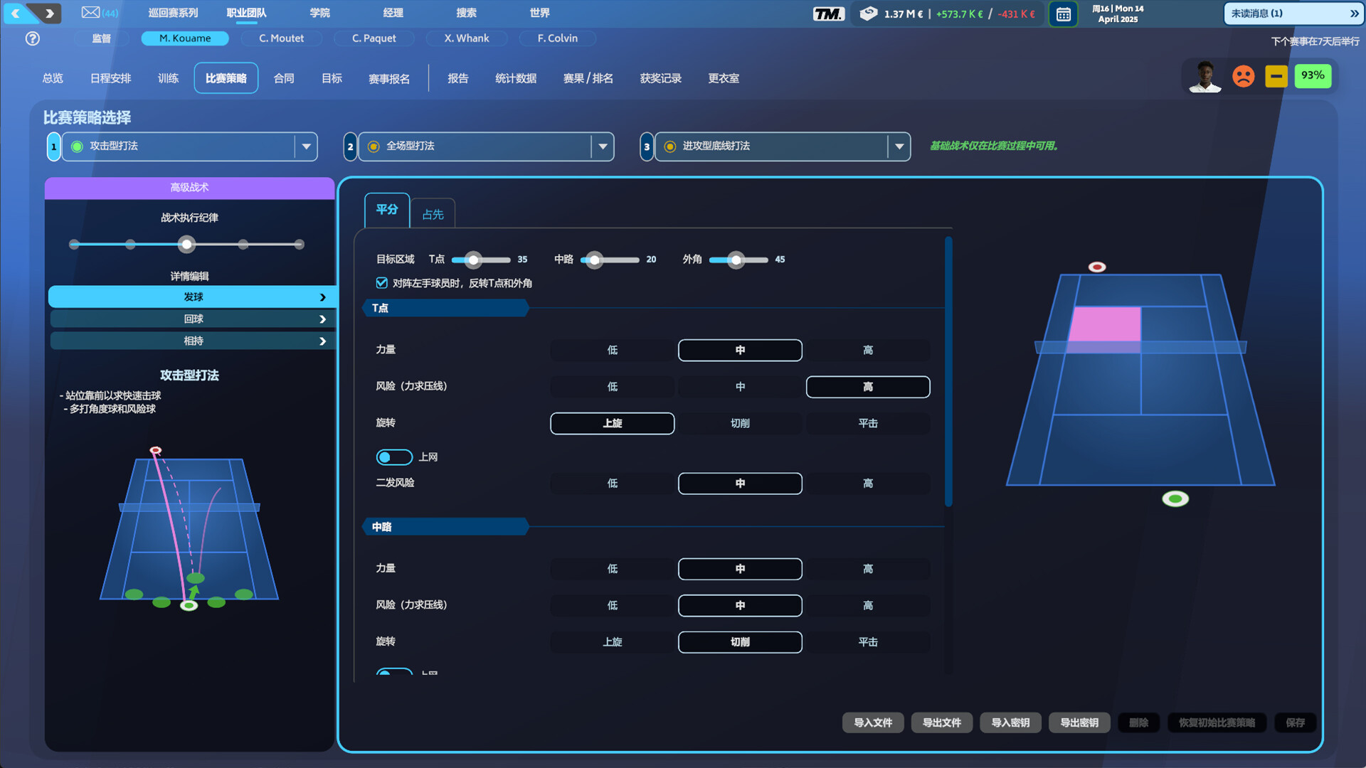Open the calendar icon in the top bar
Screen dimensions: 1366x768
click(1063, 14)
